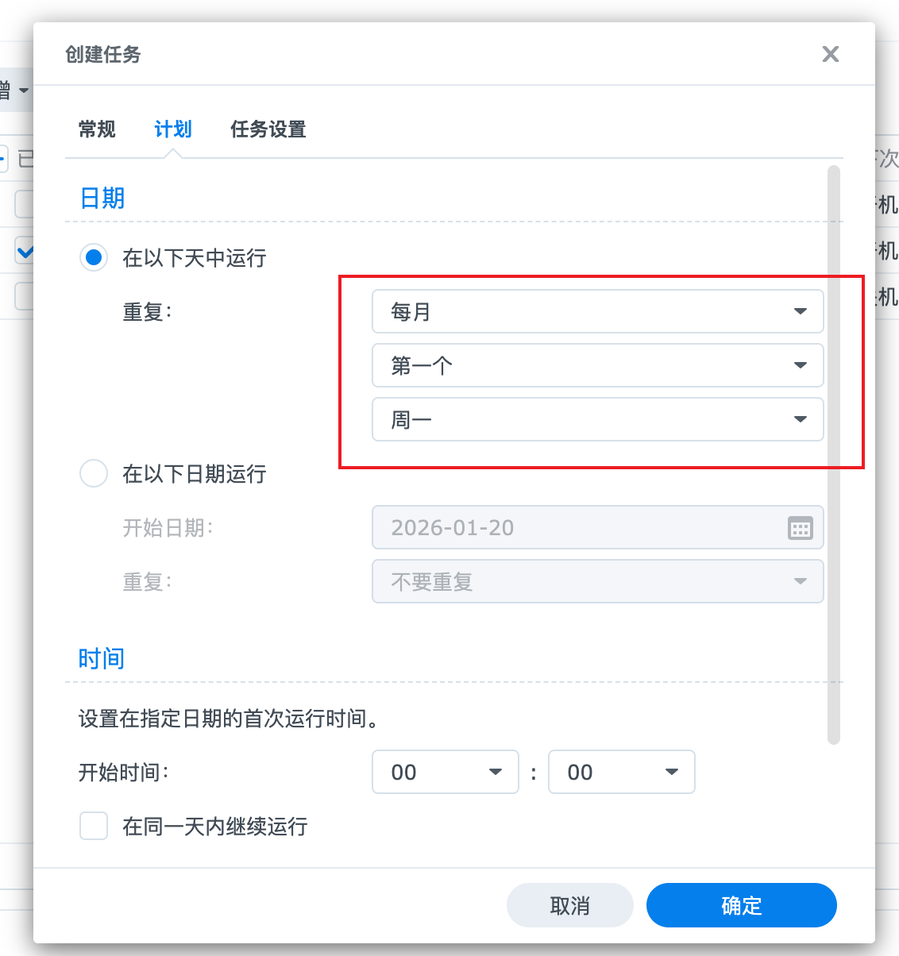Image resolution: width=899 pixels, height=956 pixels.
Task: Click dropdown arrow of 每月 repeat selector
Action: (x=800, y=311)
